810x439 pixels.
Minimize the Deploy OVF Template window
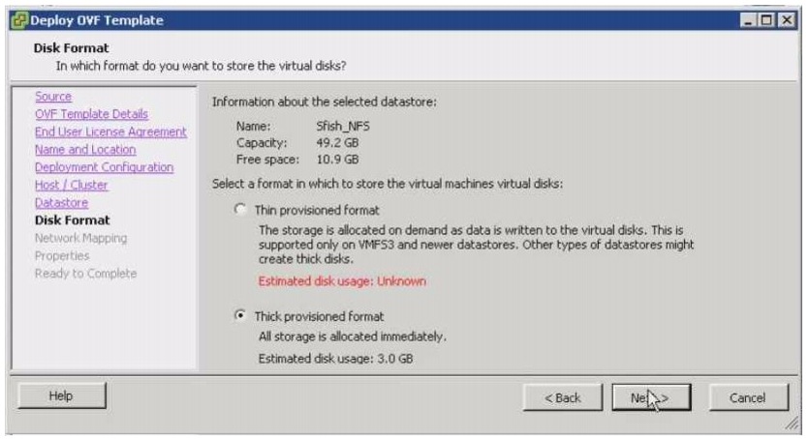pyautogui.click(x=746, y=20)
